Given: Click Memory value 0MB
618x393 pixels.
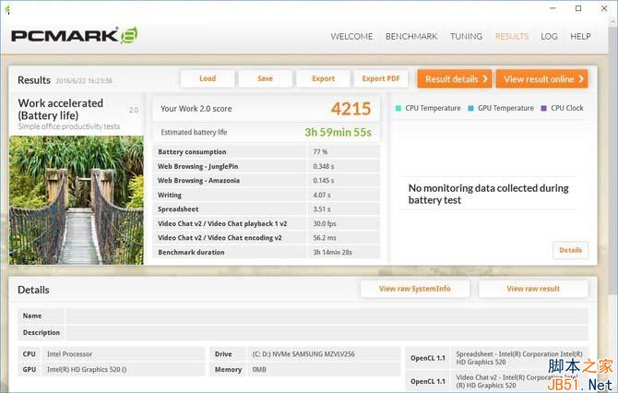Looking at the screenshot, I should coord(259,369).
